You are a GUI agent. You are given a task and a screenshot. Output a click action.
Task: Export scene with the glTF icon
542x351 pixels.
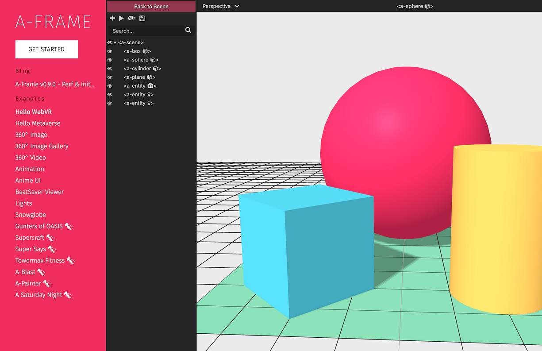(x=131, y=18)
